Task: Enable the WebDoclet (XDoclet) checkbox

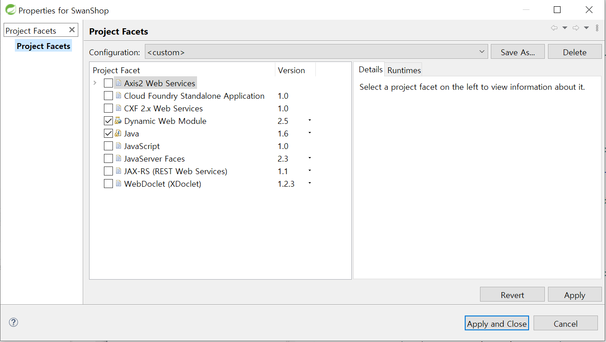Action: (108, 184)
